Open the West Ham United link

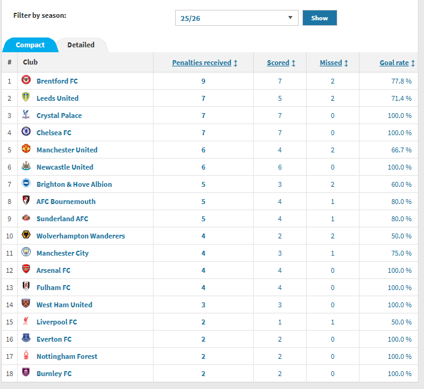[65, 305]
